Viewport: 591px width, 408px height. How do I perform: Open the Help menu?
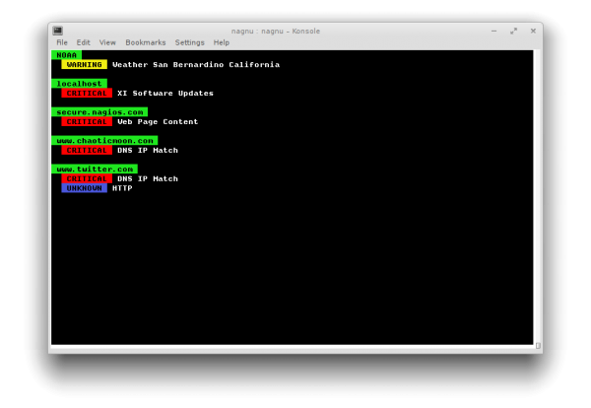(222, 42)
